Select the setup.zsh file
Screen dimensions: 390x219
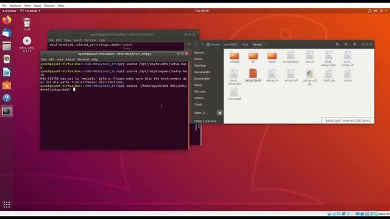[291, 75]
